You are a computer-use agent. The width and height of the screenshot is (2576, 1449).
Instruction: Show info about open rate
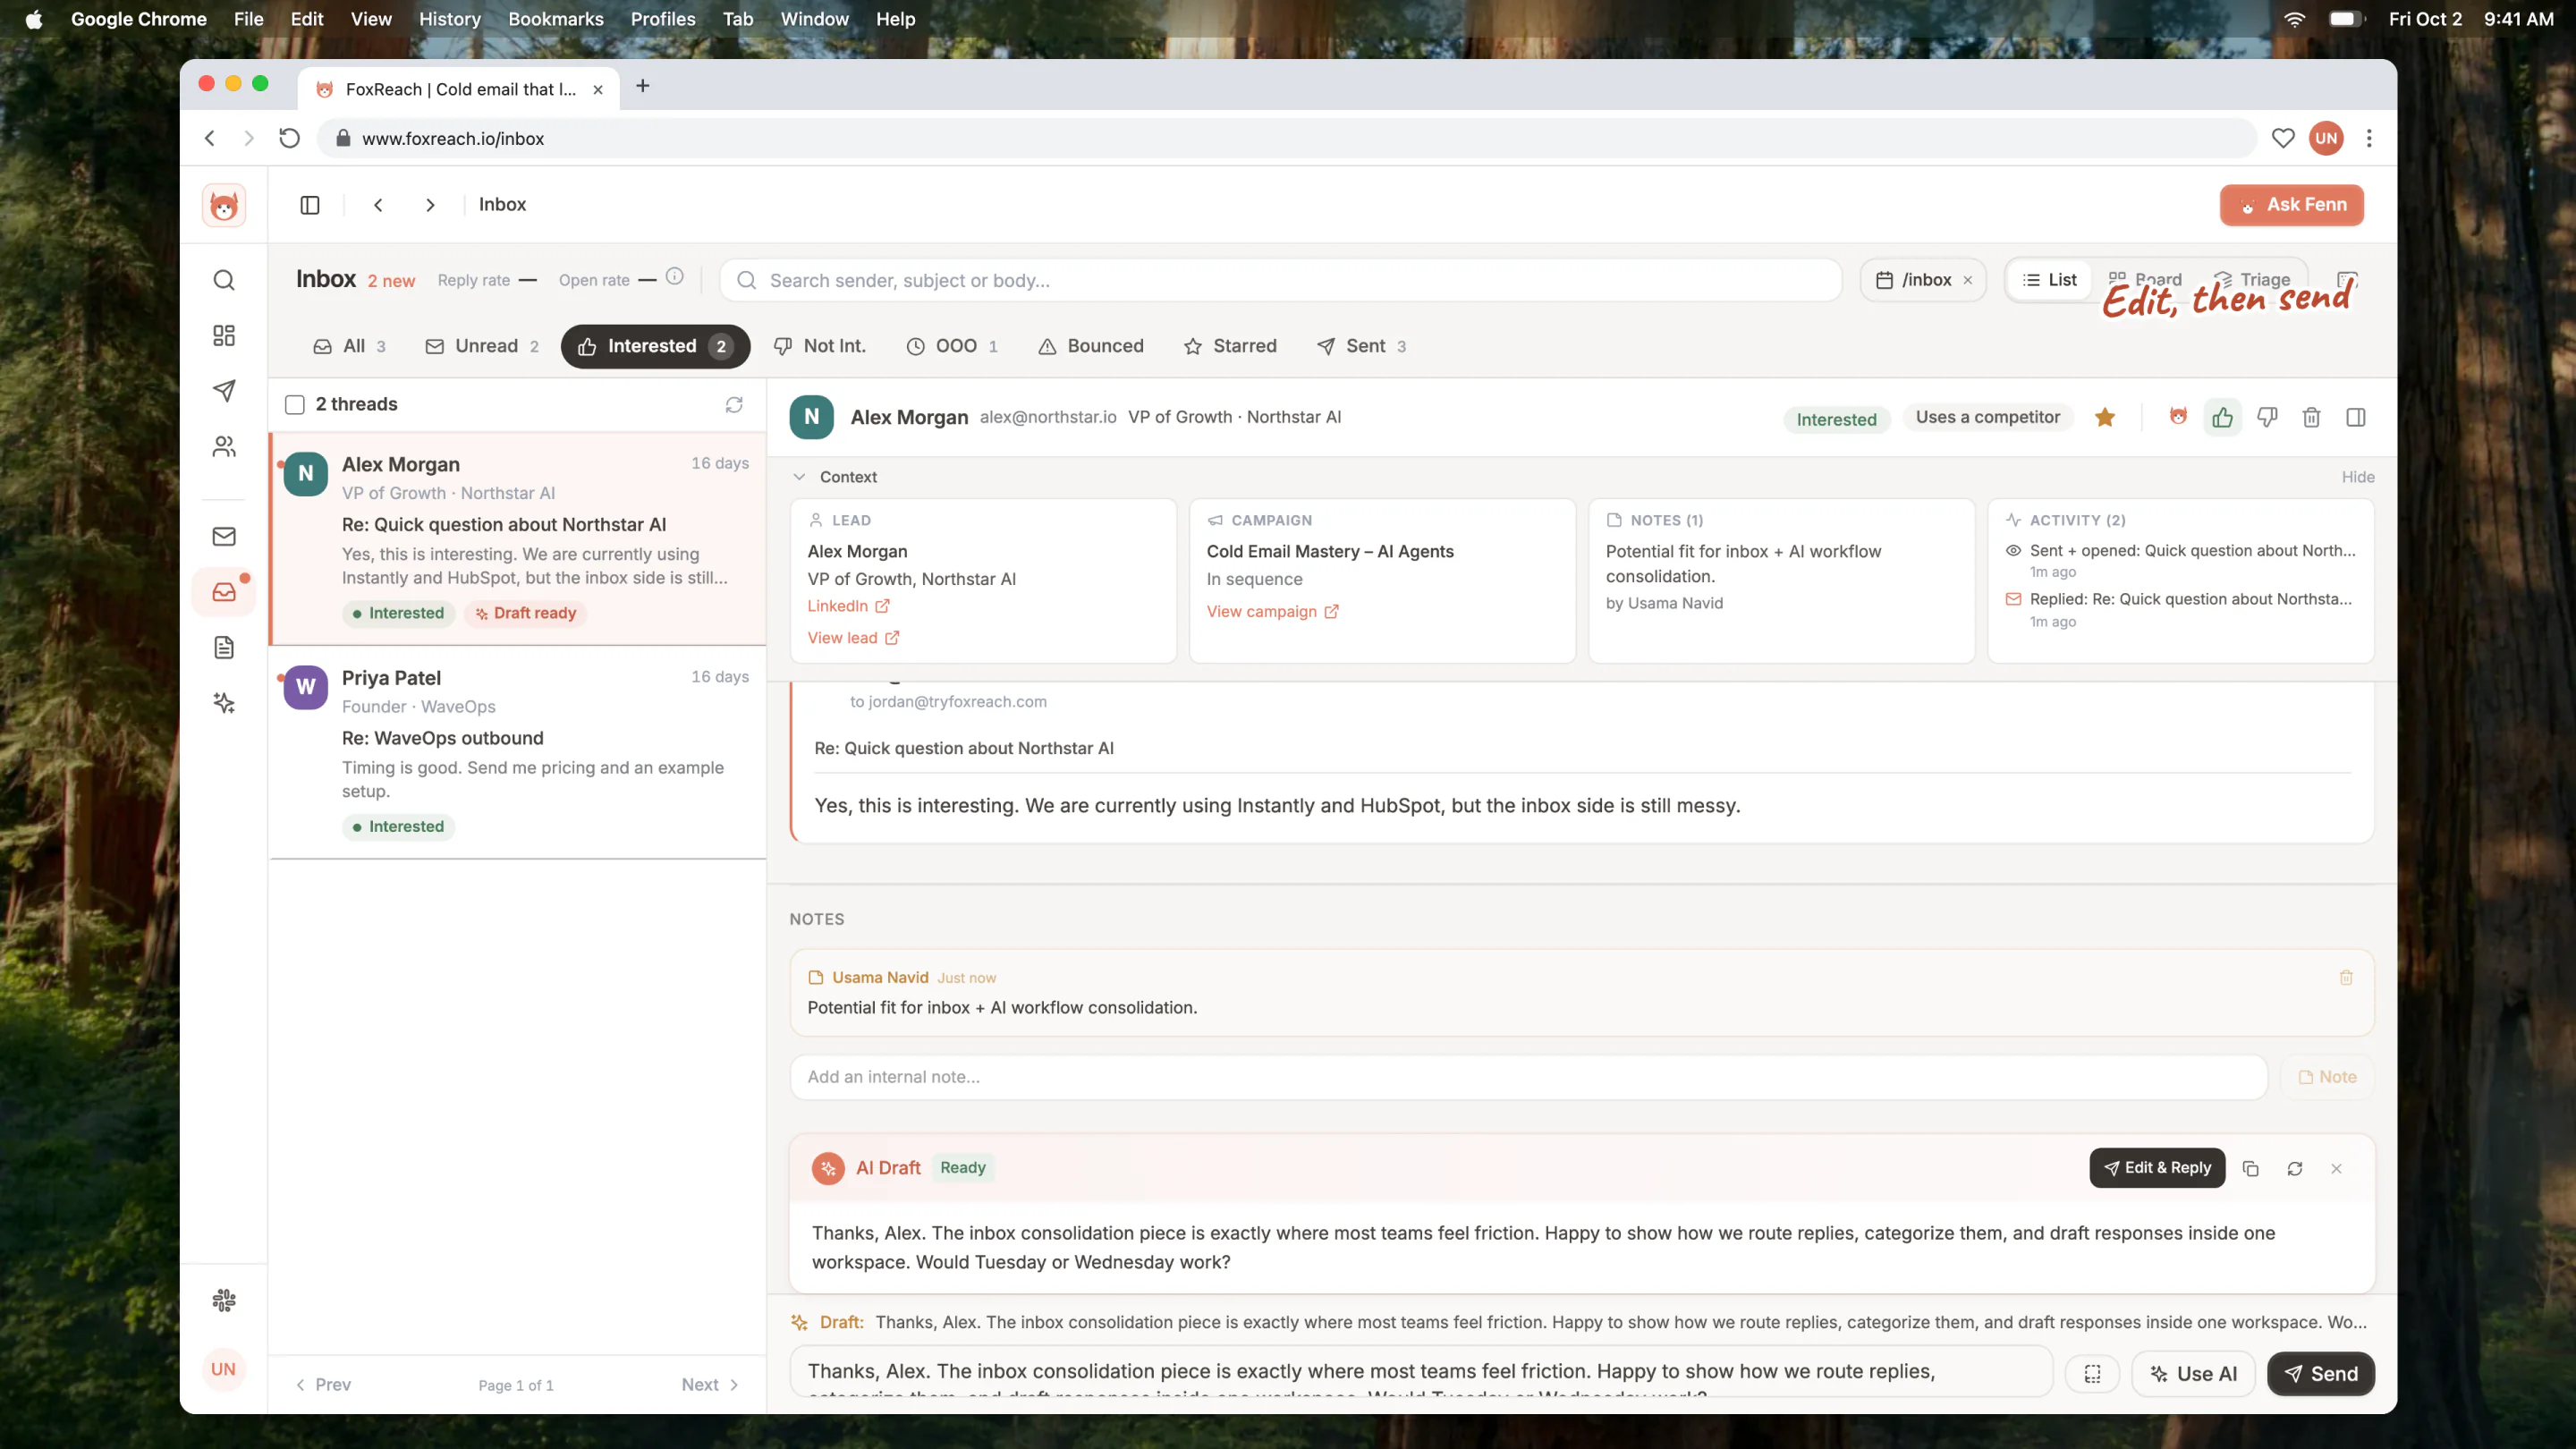pyautogui.click(x=675, y=276)
